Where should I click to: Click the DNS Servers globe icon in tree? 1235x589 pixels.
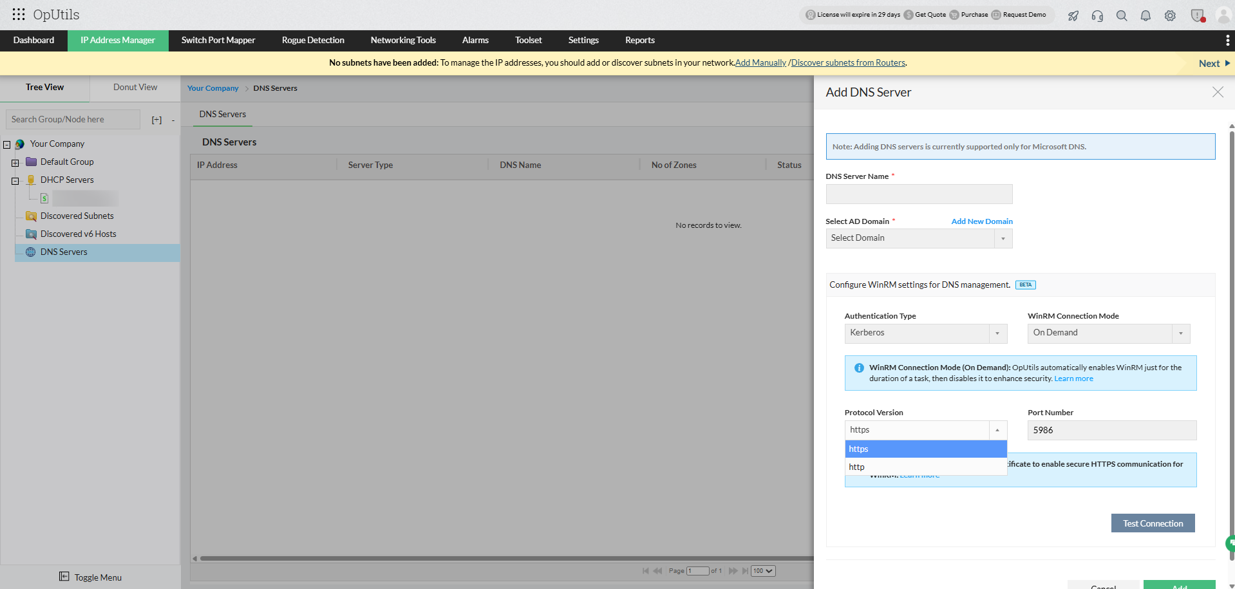coord(31,252)
